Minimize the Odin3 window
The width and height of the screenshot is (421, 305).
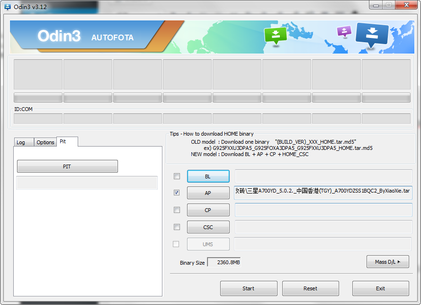point(376,5)
